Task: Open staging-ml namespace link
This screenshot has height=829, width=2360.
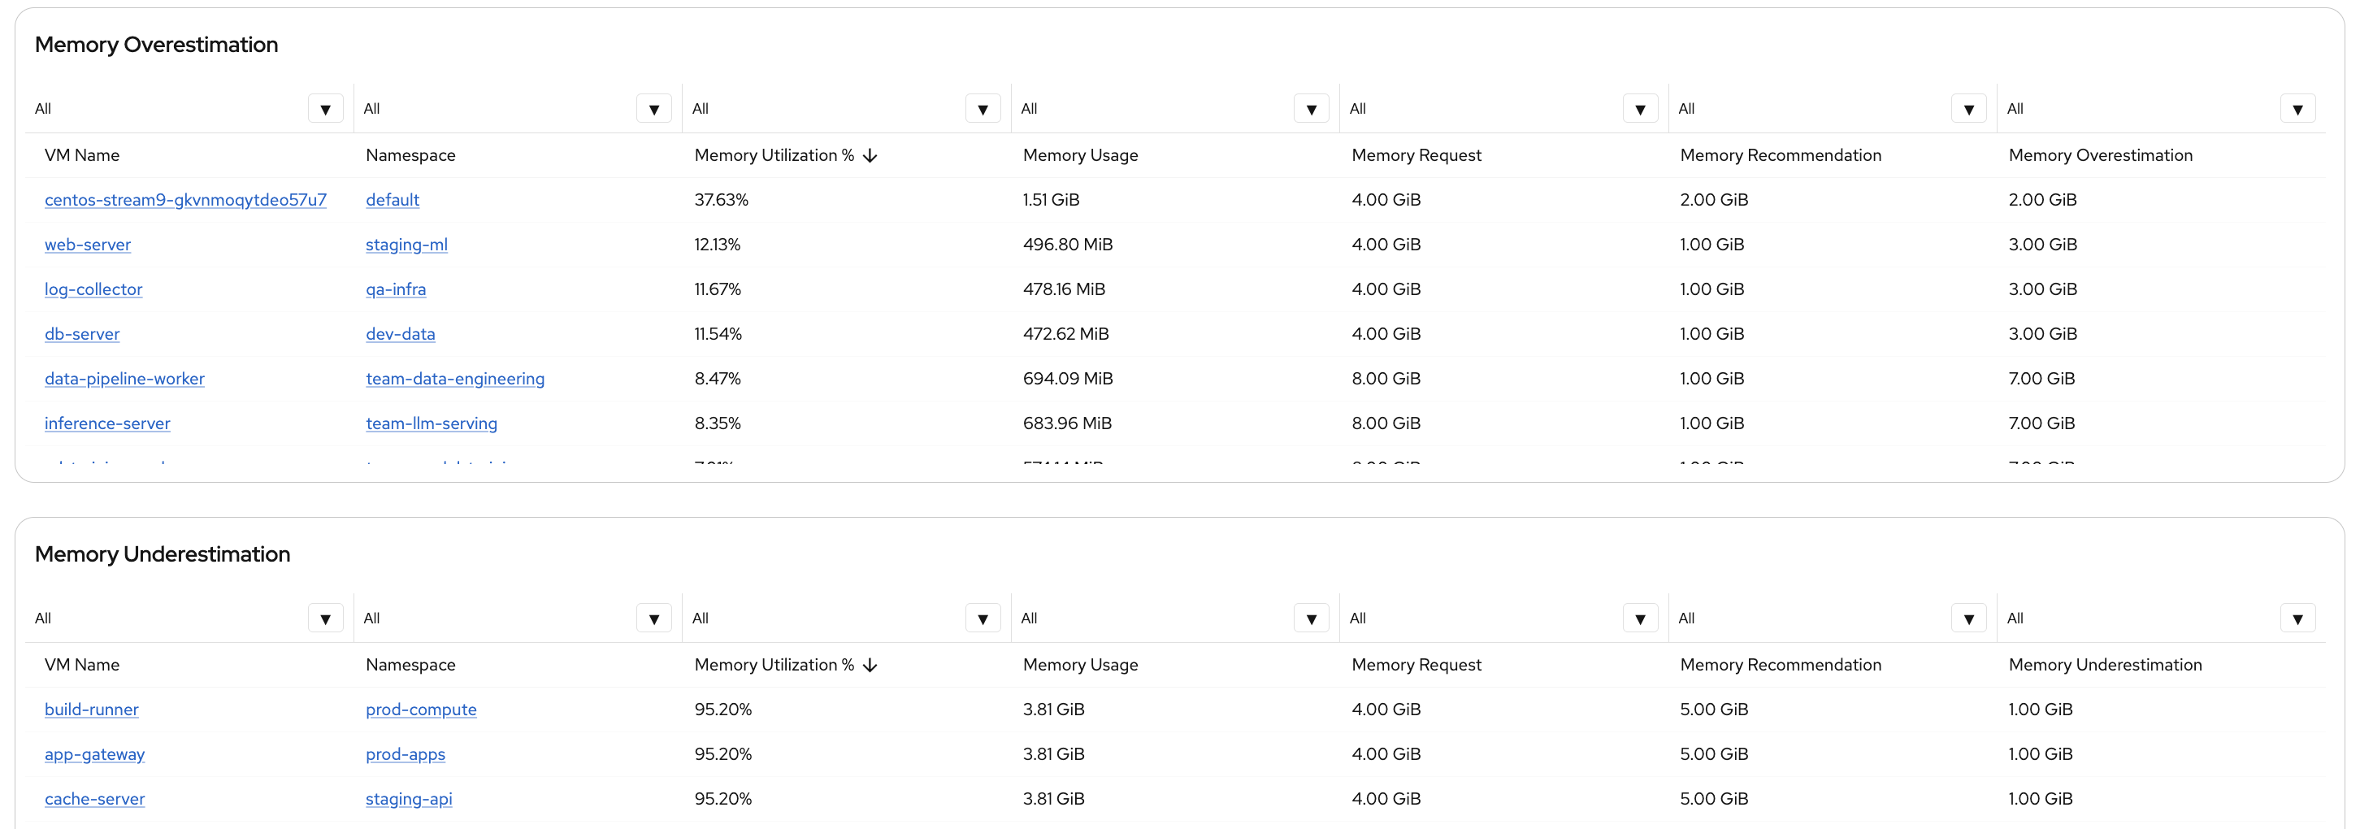Action: [x=407, y=245]
